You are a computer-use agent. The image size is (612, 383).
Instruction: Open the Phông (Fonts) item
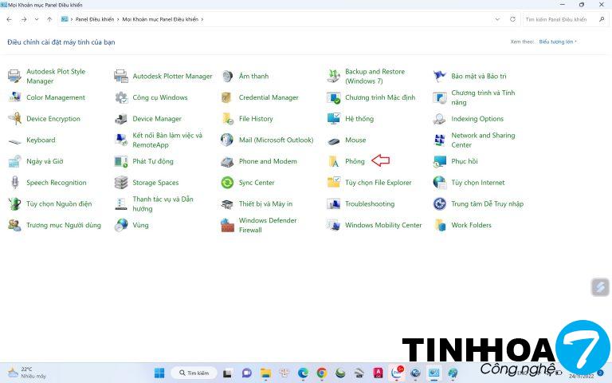[354, 161]
